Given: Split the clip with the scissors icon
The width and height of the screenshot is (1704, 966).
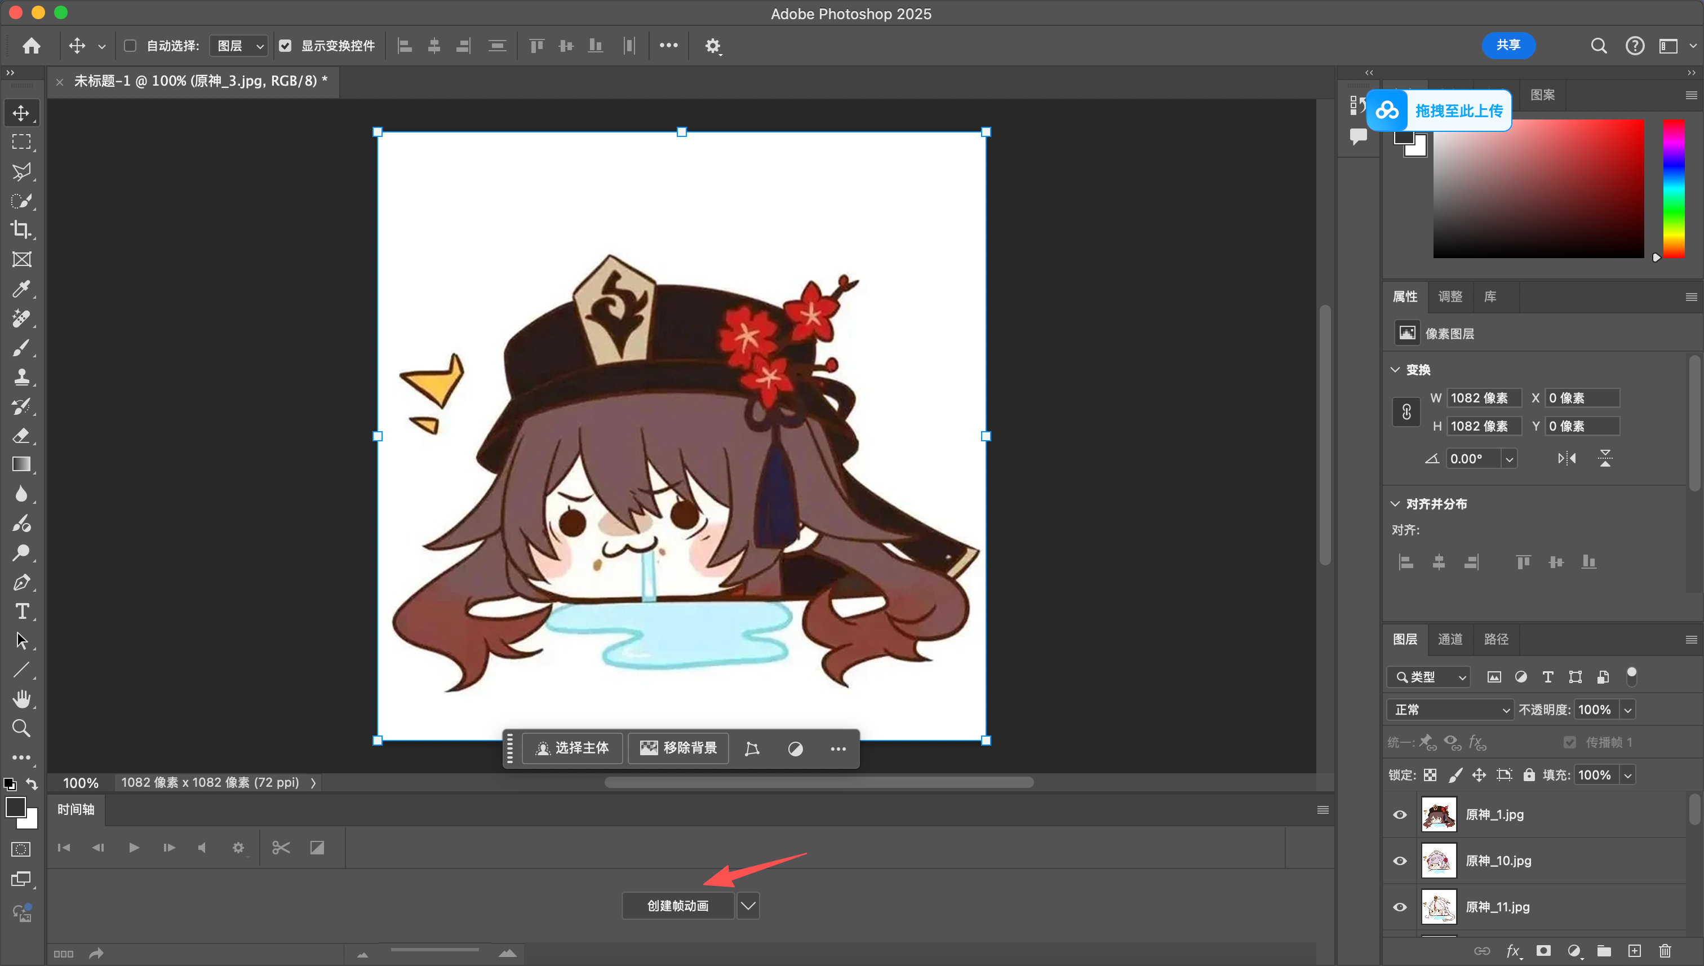Looking at the screenshot, I should coord(281,847).
